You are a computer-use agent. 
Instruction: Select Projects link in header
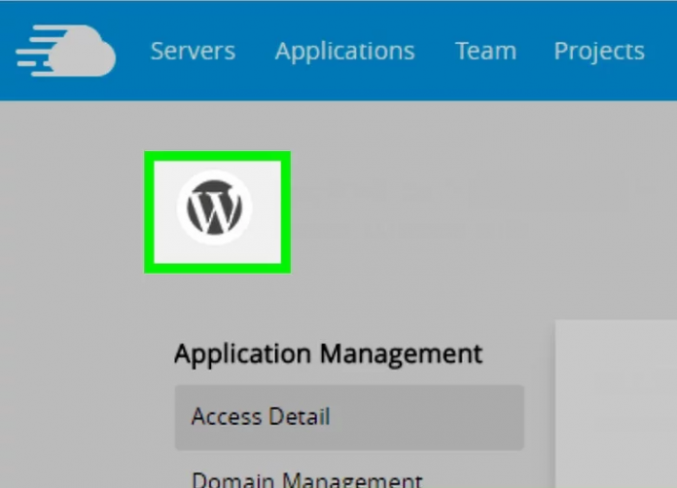coord(598,51)
